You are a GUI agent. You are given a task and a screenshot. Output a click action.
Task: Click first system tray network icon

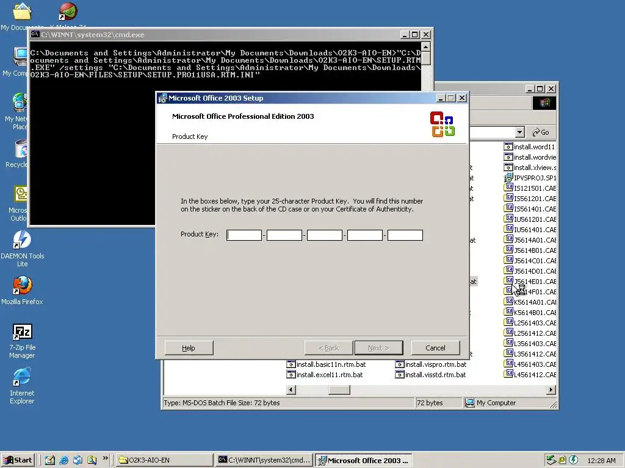[x=551, y=460]
